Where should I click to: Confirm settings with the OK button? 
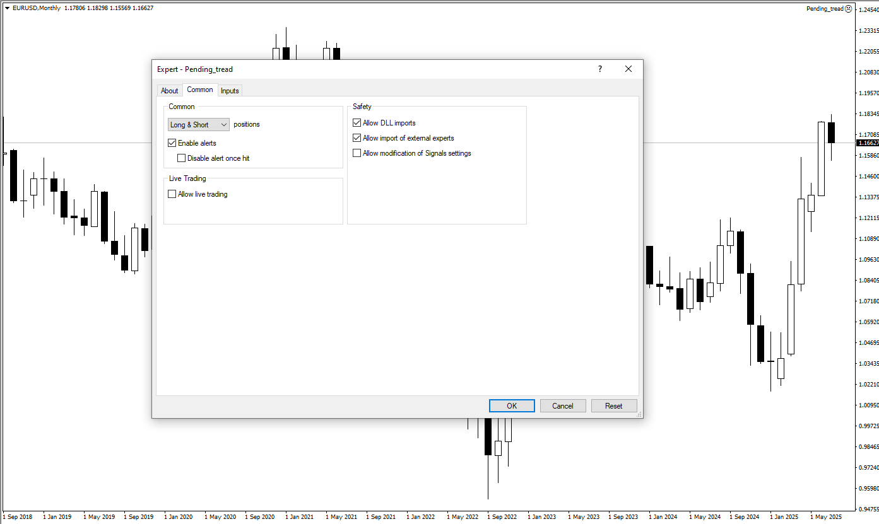[x=512, y=406]
